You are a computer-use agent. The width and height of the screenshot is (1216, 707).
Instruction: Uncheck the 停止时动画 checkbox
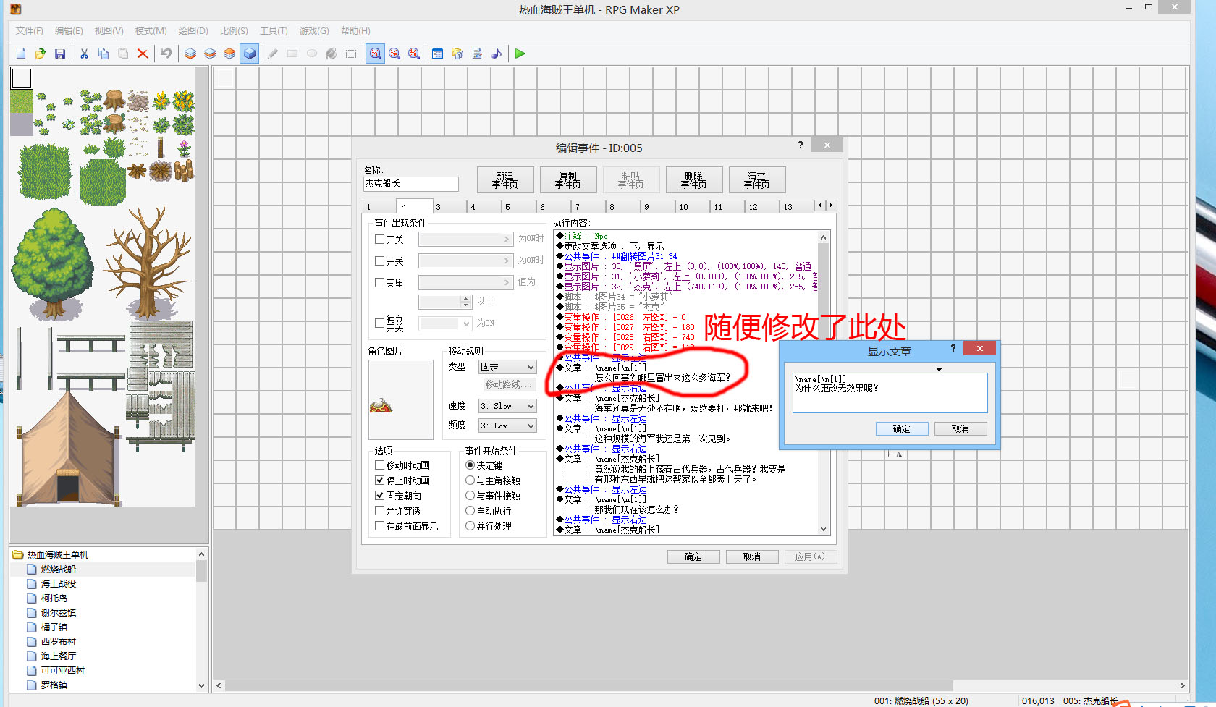coord(380,480)
